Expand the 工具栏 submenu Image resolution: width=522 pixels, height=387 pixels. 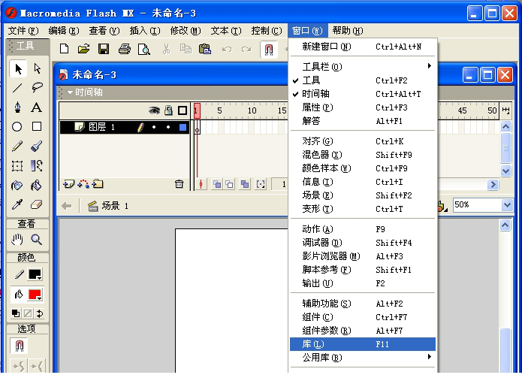click(x=363, y=67)
